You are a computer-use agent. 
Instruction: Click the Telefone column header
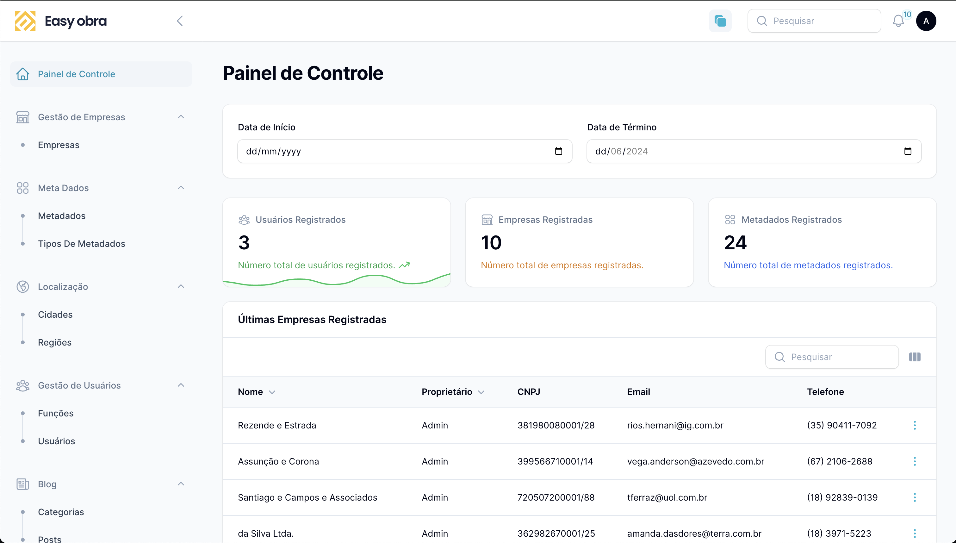click(825, 392)
